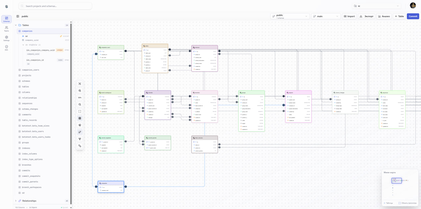
Task: Toggle the branch-style button on canvas toolbar
Action: pos(80,132)
